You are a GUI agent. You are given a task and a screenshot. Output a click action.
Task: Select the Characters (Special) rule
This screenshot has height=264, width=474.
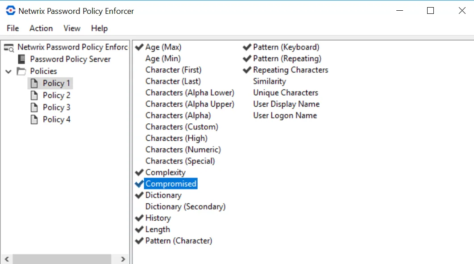180,161
